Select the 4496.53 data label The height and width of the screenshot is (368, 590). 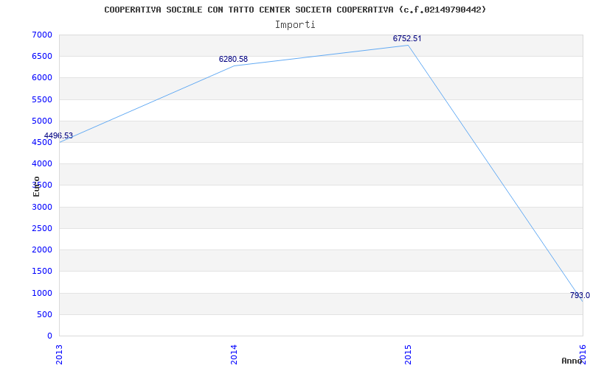(x=58, y=135)
